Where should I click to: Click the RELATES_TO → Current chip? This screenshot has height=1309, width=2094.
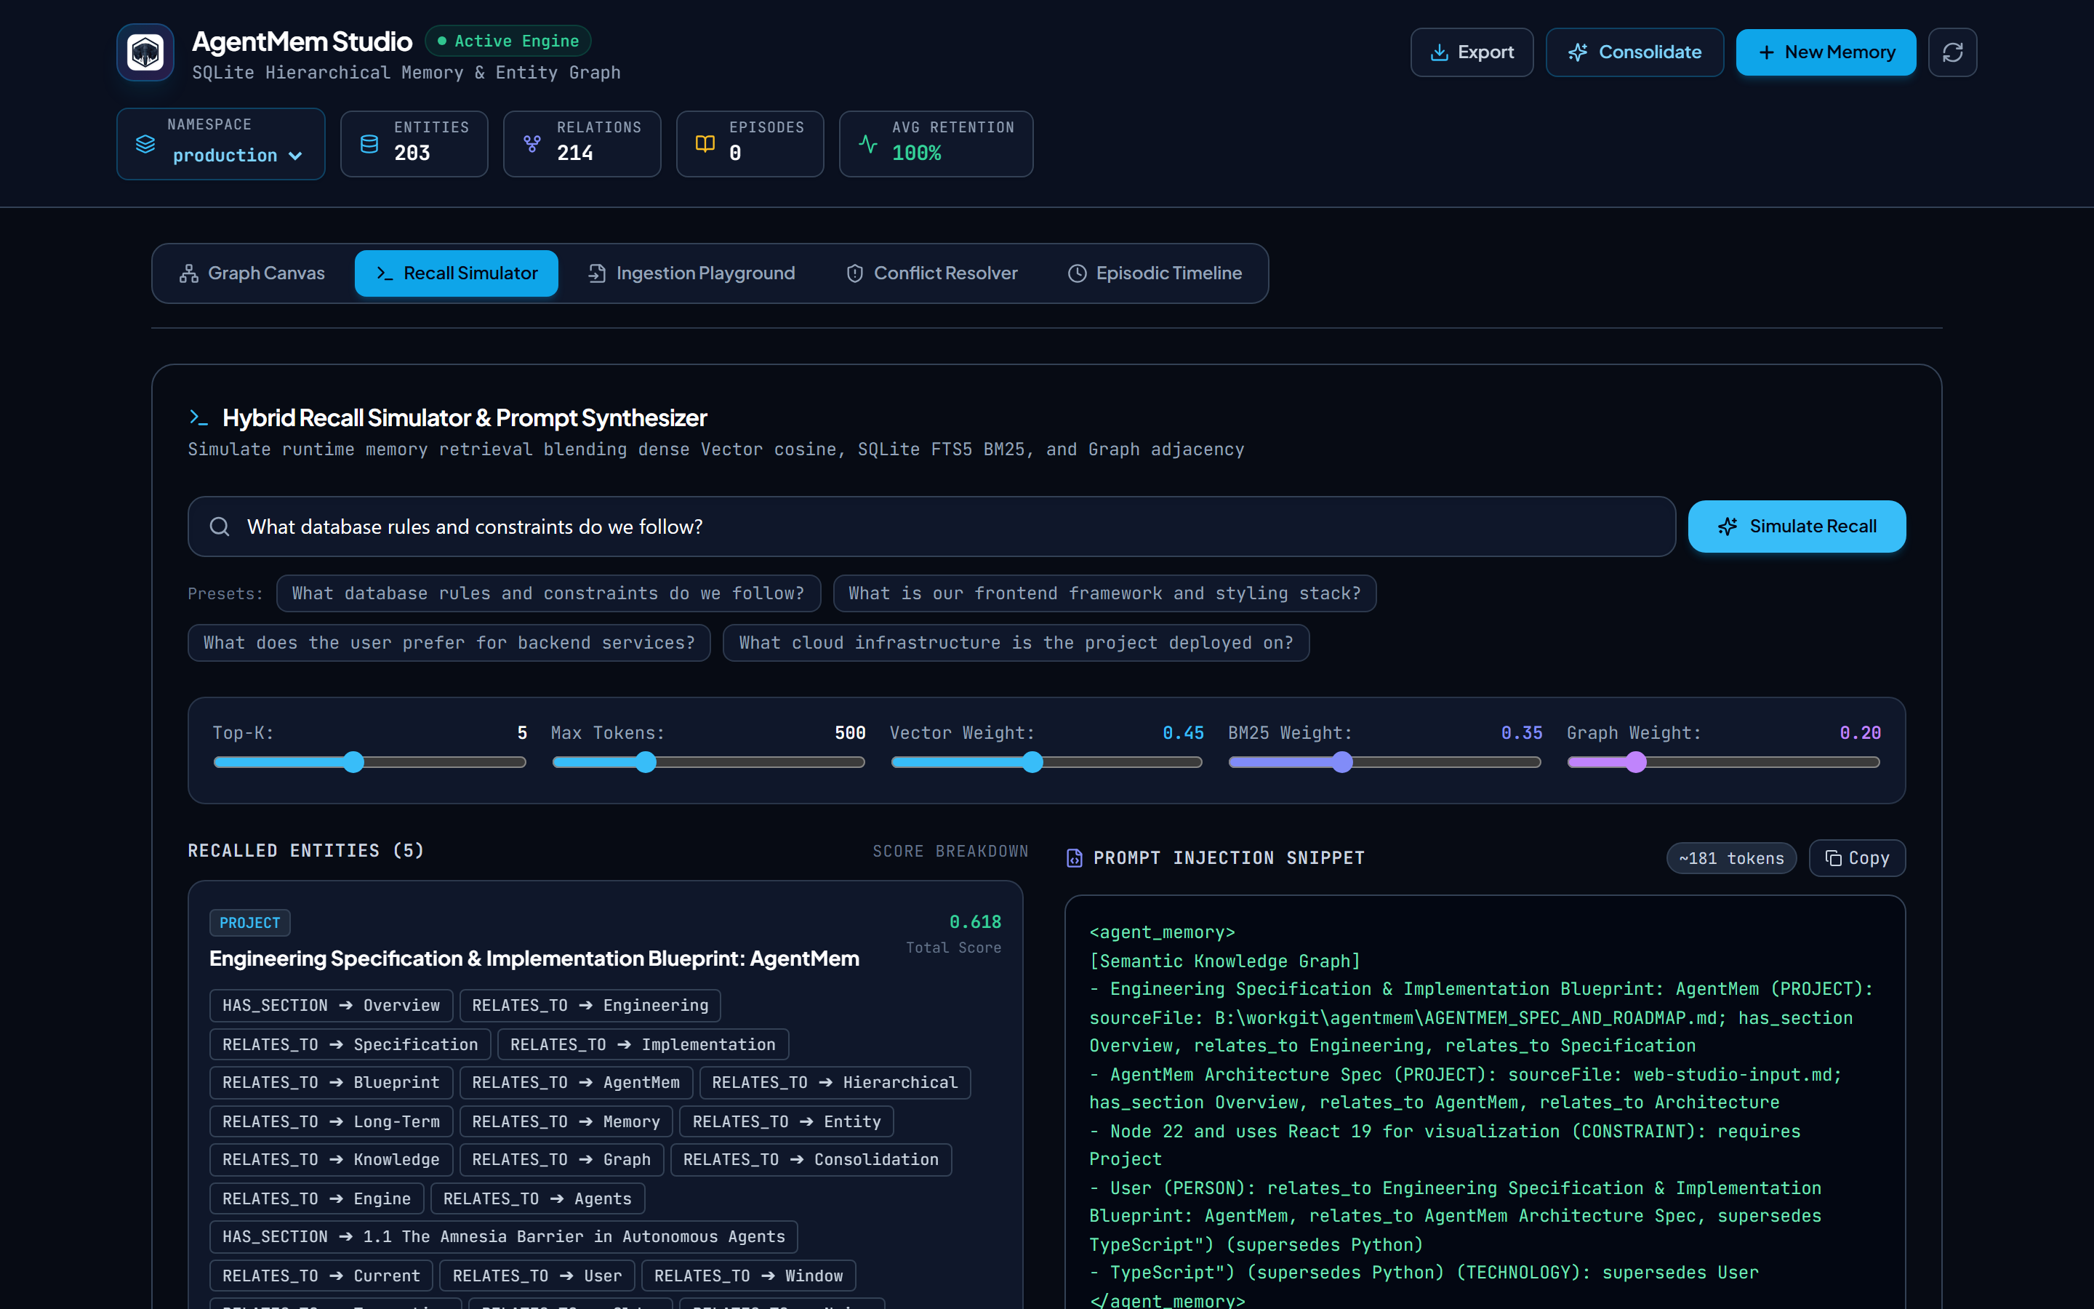(x=321, y=1276)
